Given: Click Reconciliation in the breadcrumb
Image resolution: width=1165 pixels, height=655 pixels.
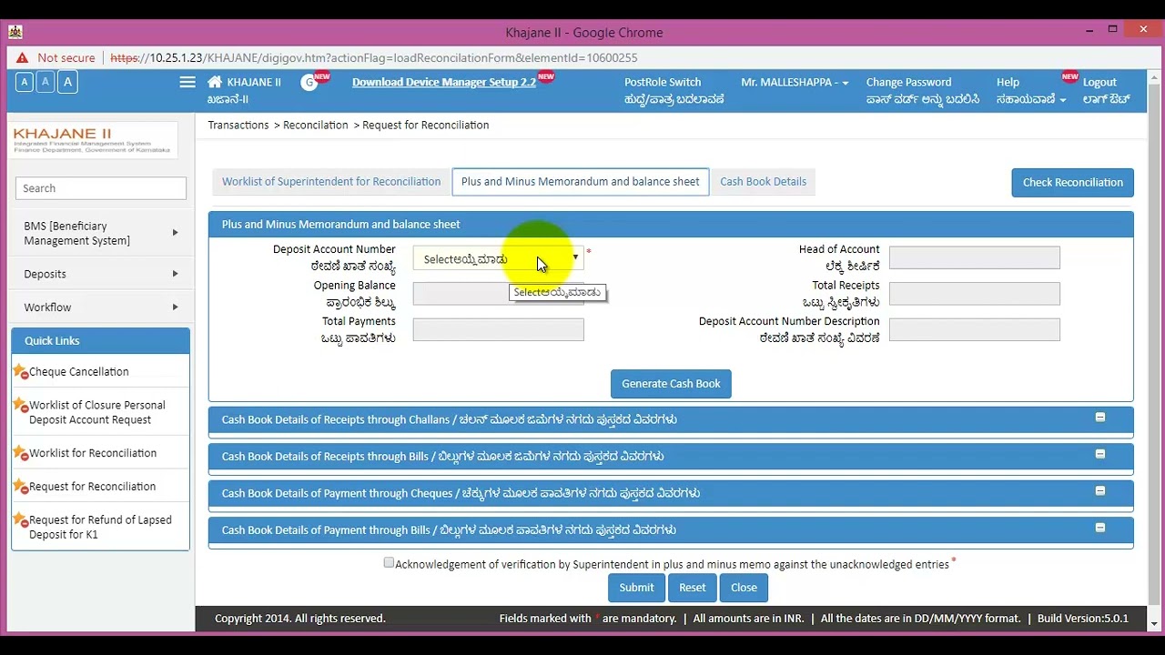Looking at the screenshot, I should 316,126.
